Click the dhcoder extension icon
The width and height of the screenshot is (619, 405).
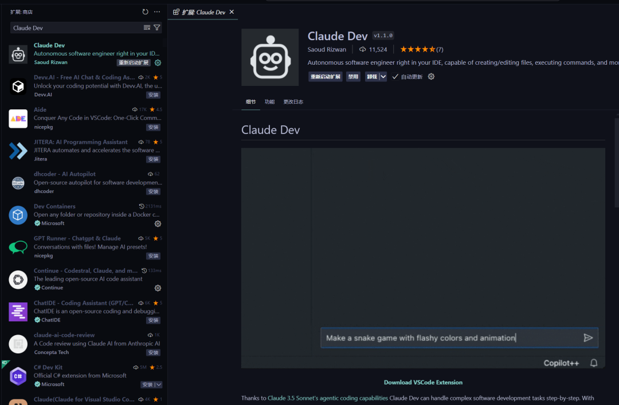coord(18,183)
